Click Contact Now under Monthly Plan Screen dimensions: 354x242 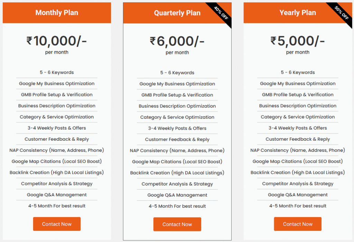point(57,224)
